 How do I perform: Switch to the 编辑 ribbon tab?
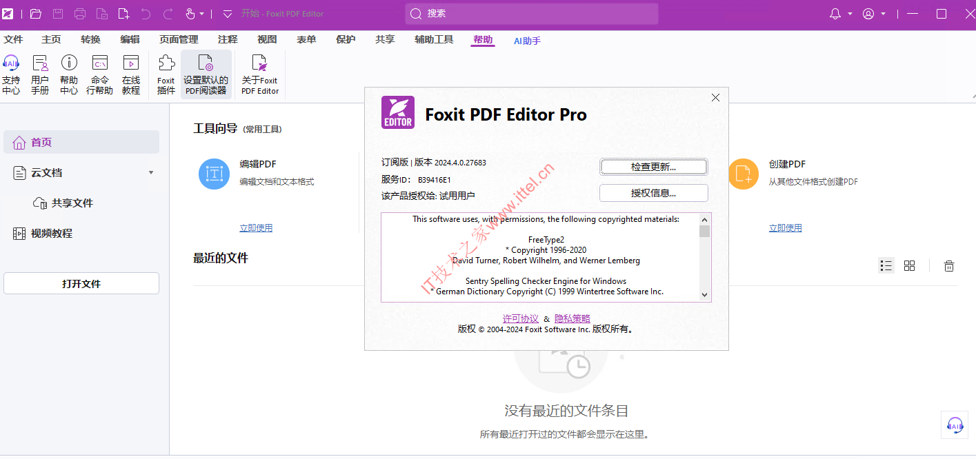click(130, 40)
